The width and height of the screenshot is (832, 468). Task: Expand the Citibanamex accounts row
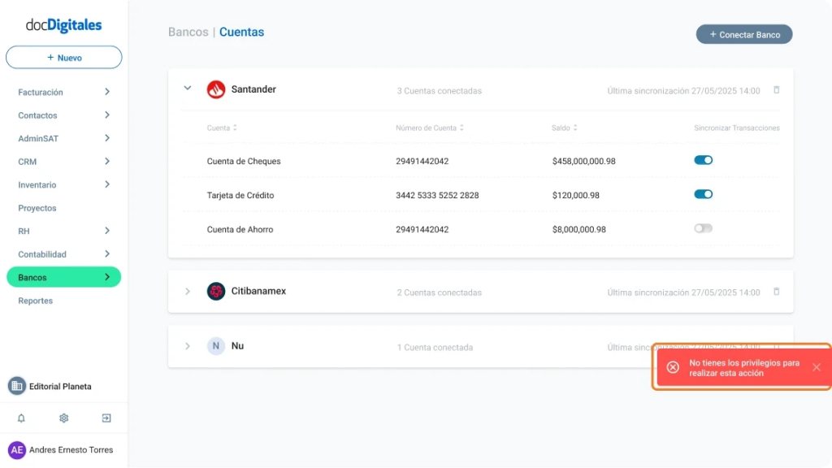[188, 292]
